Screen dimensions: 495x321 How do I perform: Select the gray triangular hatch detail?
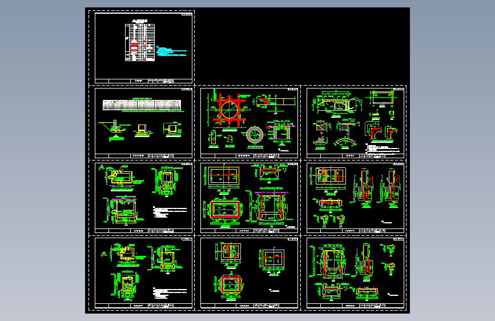click(320, 141)
